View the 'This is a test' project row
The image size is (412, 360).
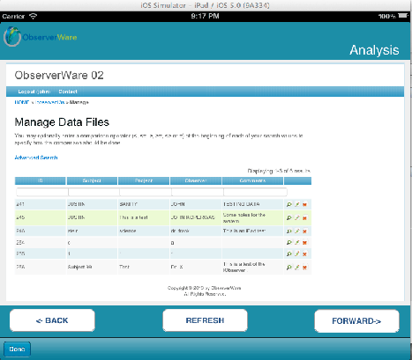tap(289, 217)
